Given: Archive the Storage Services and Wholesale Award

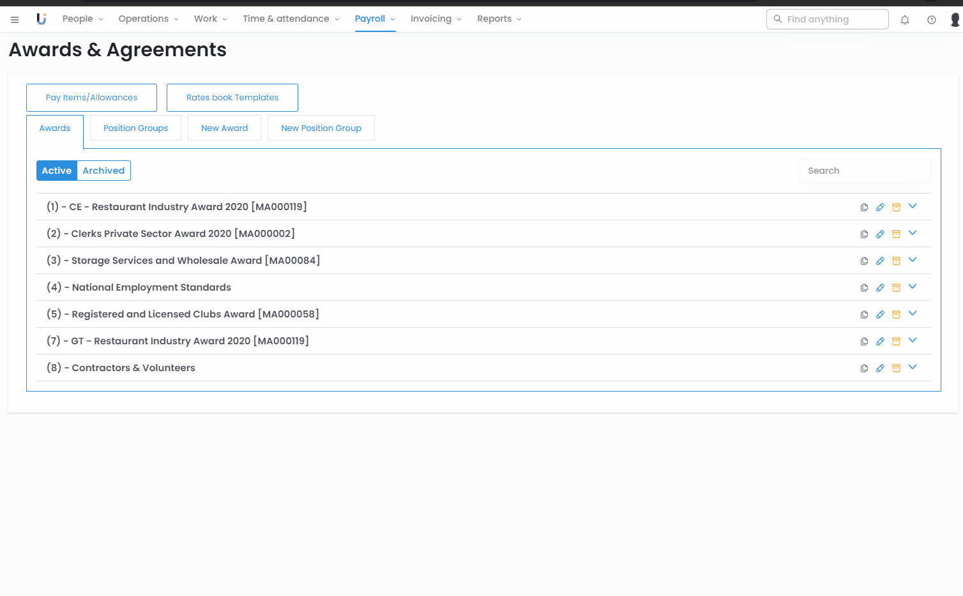Looking at the screenshot, I should [896, 261].
